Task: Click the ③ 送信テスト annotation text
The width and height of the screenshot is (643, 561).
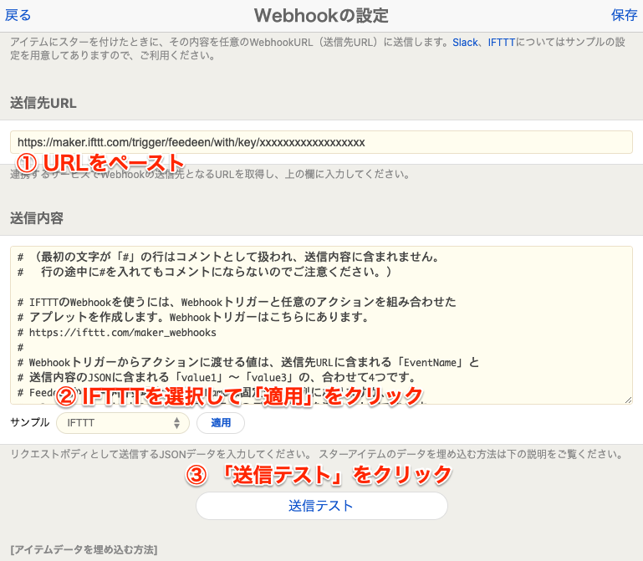Action: [x=318, y=475]
